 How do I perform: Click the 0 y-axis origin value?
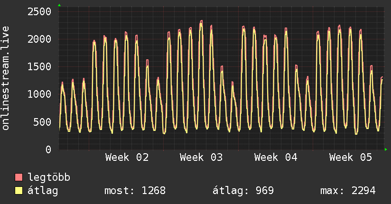48,149
